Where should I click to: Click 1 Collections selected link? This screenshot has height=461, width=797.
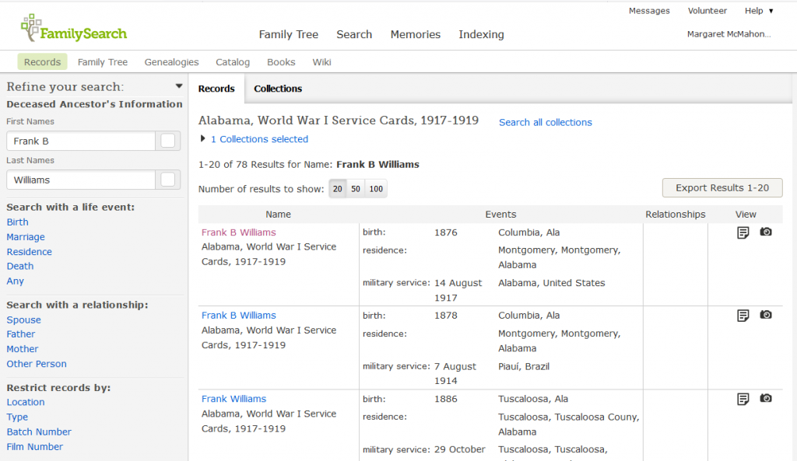259,139
